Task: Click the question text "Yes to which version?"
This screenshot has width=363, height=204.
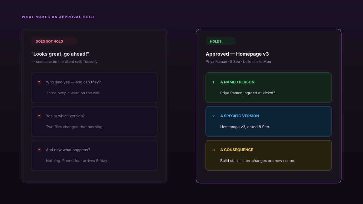Action: pyautogui.click(x=65, y=116)
